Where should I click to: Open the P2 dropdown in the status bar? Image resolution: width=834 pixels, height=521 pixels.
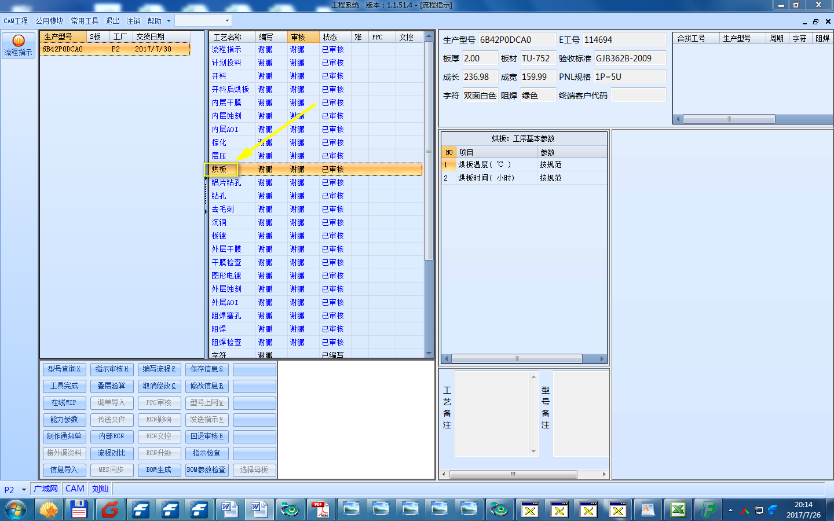24,490
